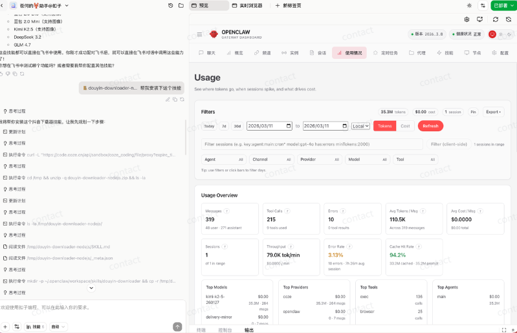Open the Channel filter dropdown
This screenshot has height=333, width=517.
click(x=271, y=160)
